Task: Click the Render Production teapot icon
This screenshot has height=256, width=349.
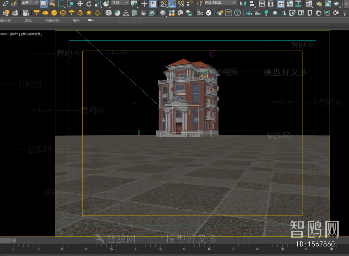Action: pos(337,3)
